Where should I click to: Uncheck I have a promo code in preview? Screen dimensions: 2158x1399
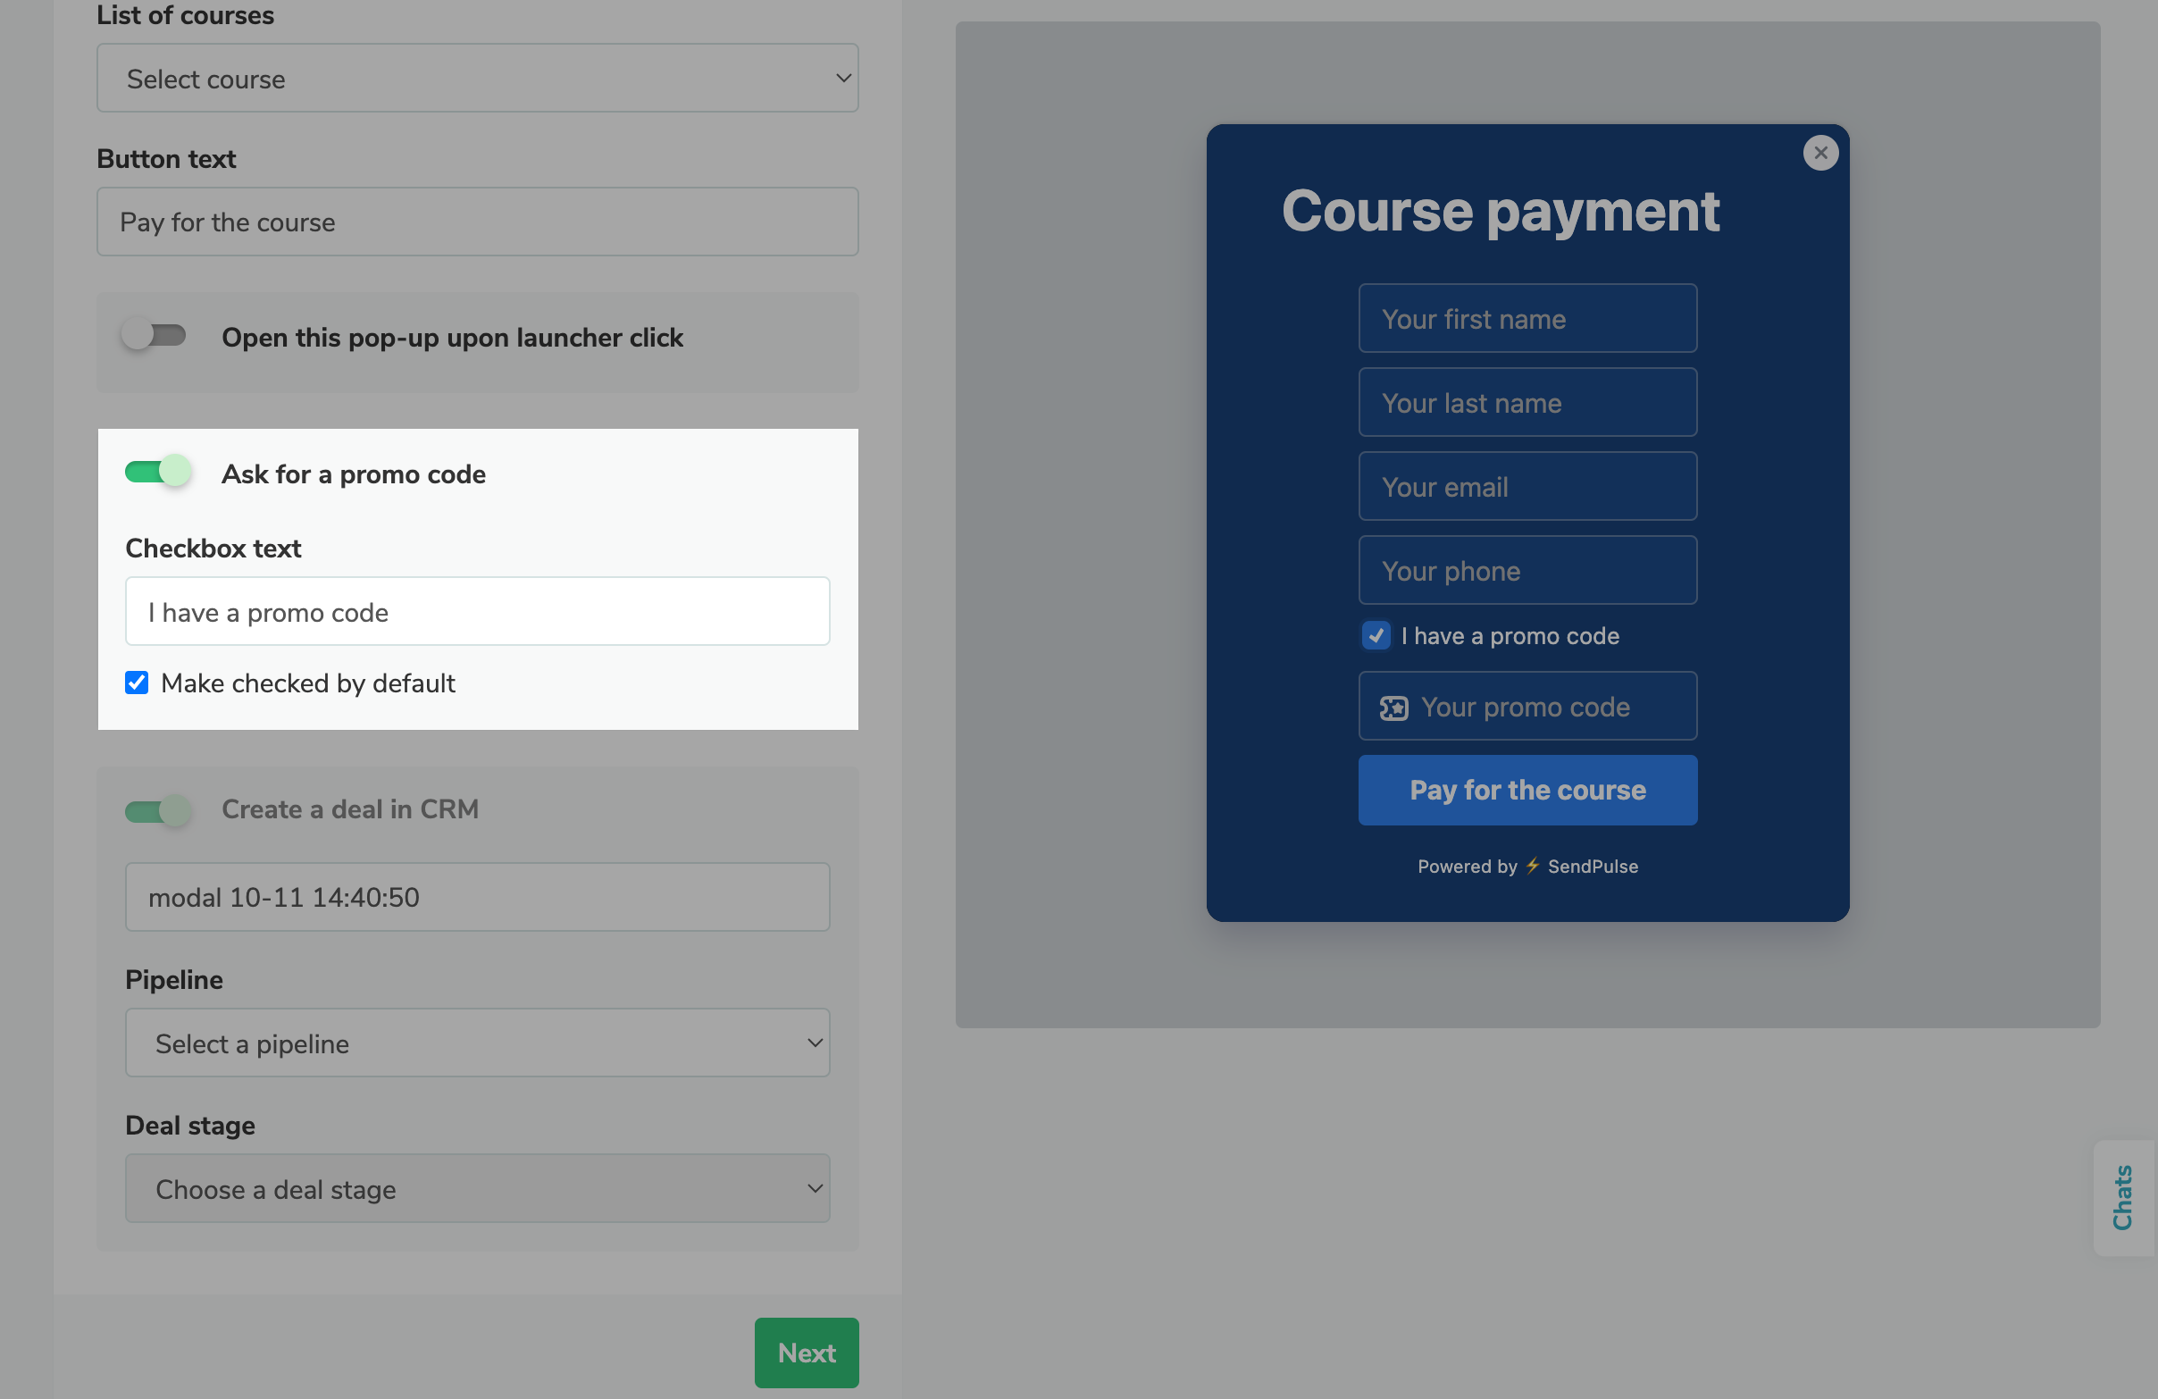1376,635
